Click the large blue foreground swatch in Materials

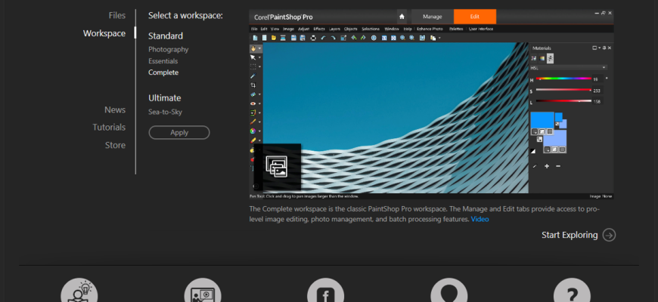tap(542, 120)
